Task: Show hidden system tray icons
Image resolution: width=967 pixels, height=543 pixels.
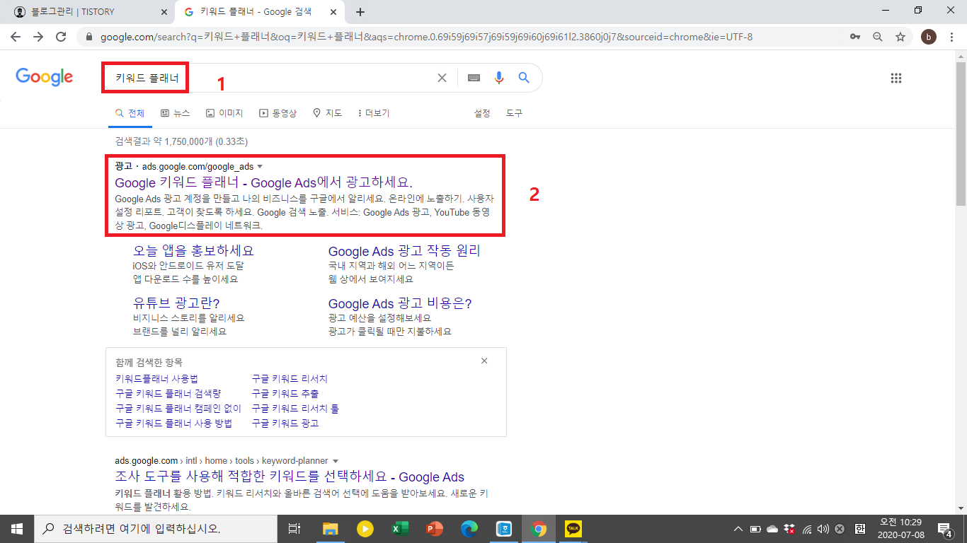Action: (x=738, y=529)
